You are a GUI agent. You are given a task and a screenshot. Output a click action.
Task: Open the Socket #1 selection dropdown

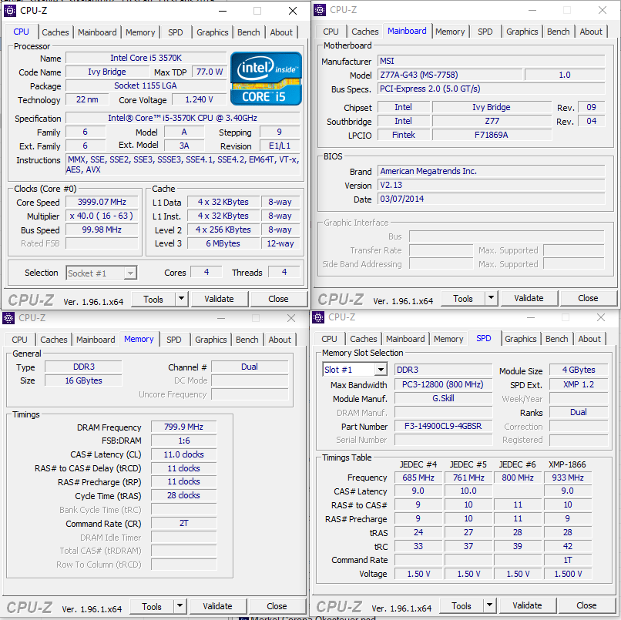(130, 273)
